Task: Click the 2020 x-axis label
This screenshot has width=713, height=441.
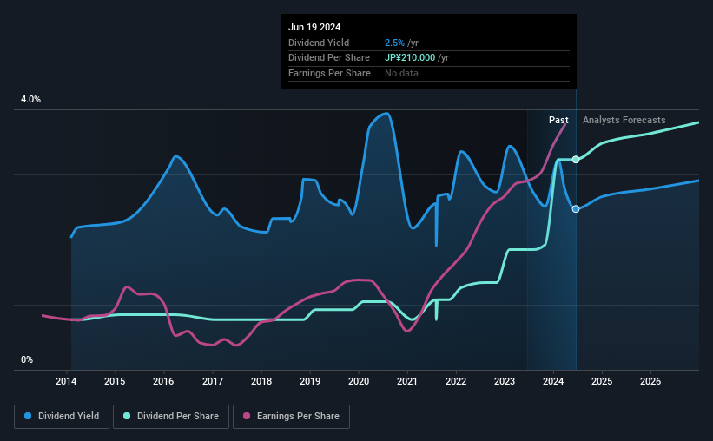Action: point(359,381)
